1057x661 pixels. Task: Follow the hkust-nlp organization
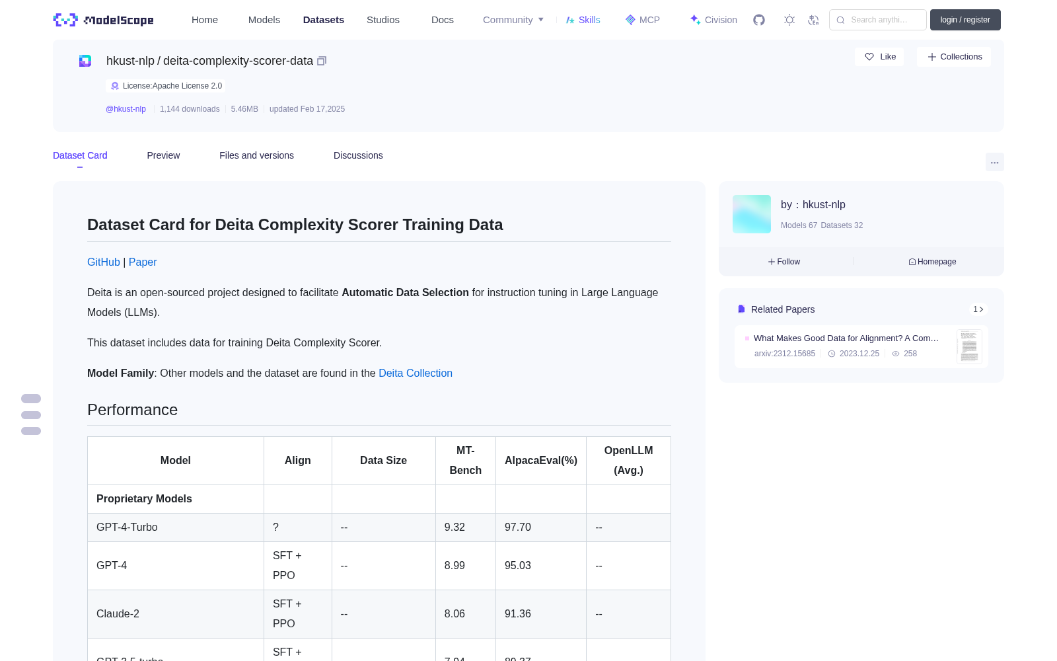(x=784, y=262)
